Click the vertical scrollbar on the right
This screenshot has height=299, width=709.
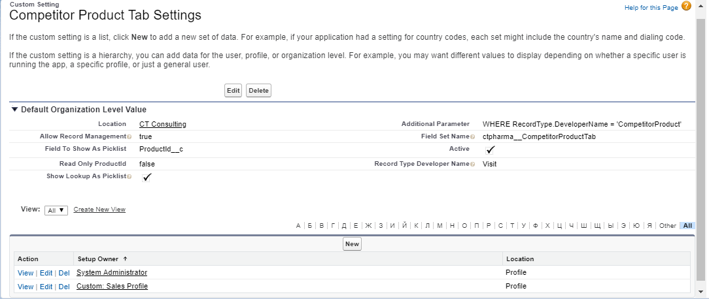click(700, 150)
